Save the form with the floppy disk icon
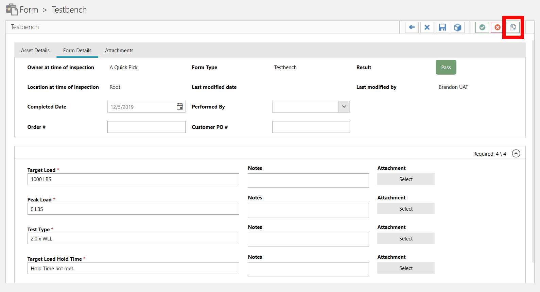 click(x=442, y=27)
